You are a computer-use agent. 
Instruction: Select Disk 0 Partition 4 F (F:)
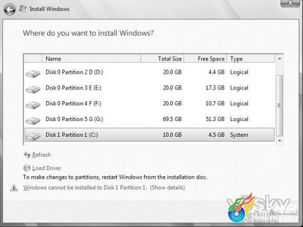(x=150, y=104)
